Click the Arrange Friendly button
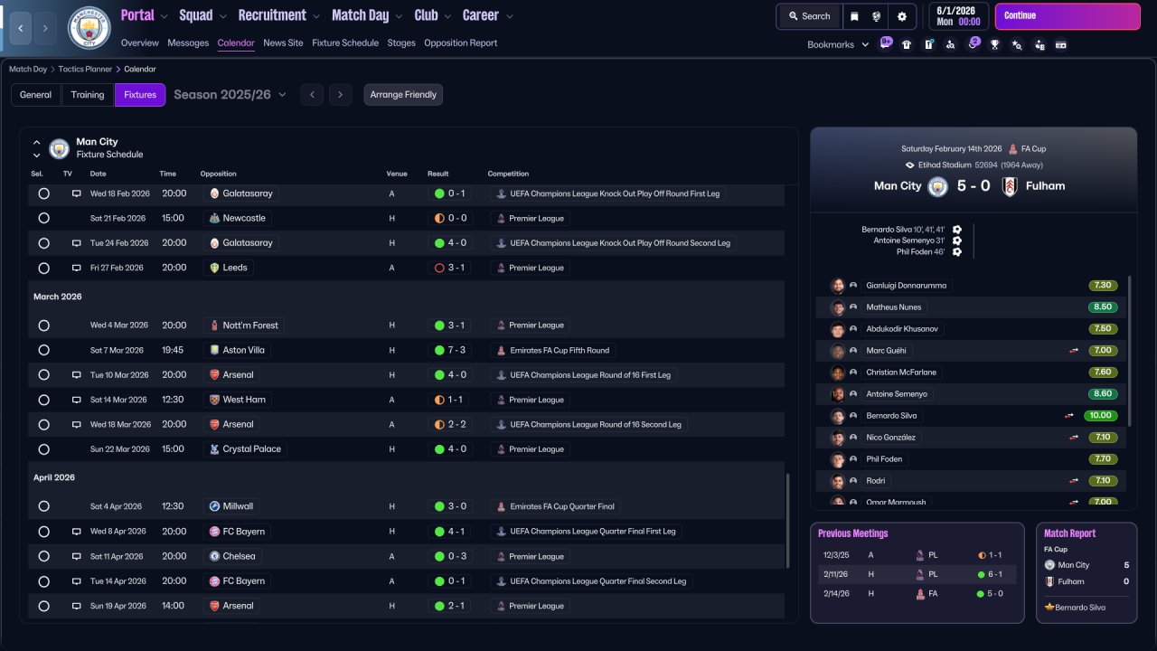This screenshot has height=651, width=1157. click(x=403, y=95)
